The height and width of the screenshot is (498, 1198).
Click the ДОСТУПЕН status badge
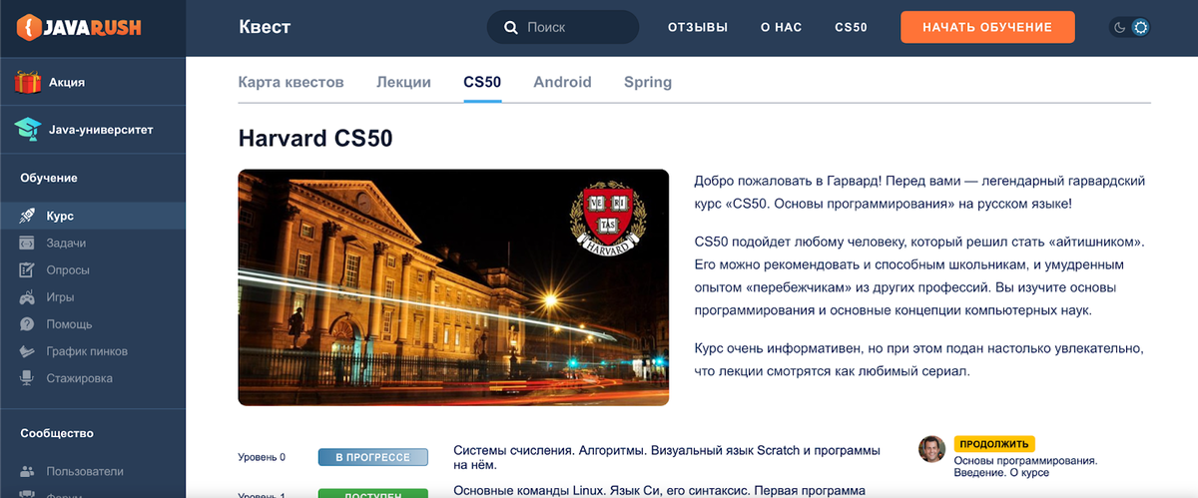click(372, 493)
